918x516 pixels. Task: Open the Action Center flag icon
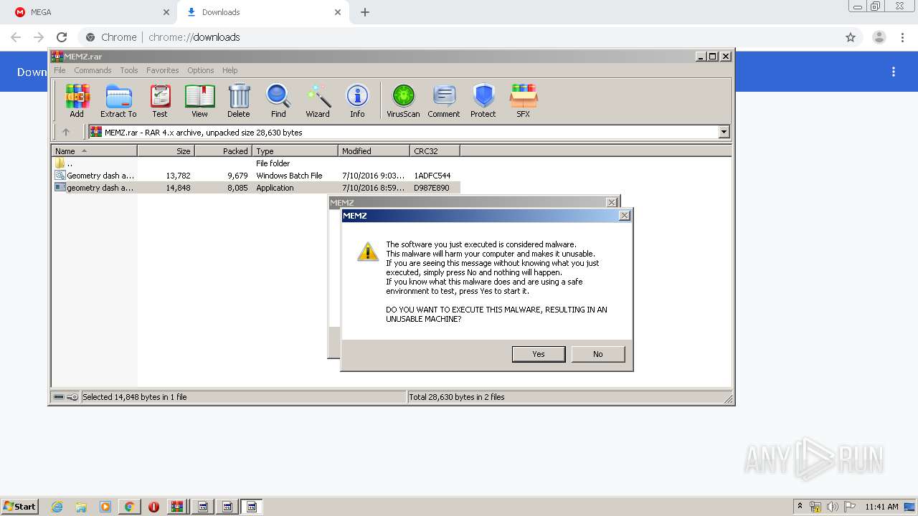coord(850,507)
